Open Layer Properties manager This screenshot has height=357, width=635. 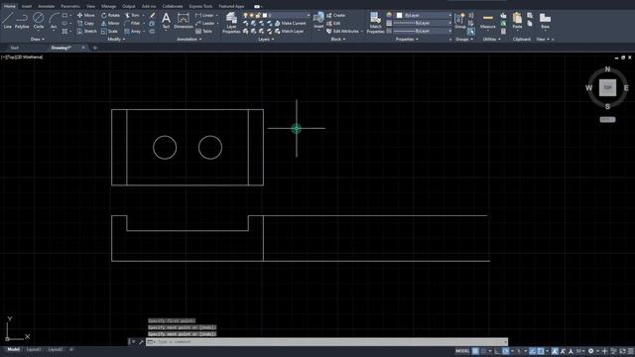pyautogui.click(x=231, y=22)
